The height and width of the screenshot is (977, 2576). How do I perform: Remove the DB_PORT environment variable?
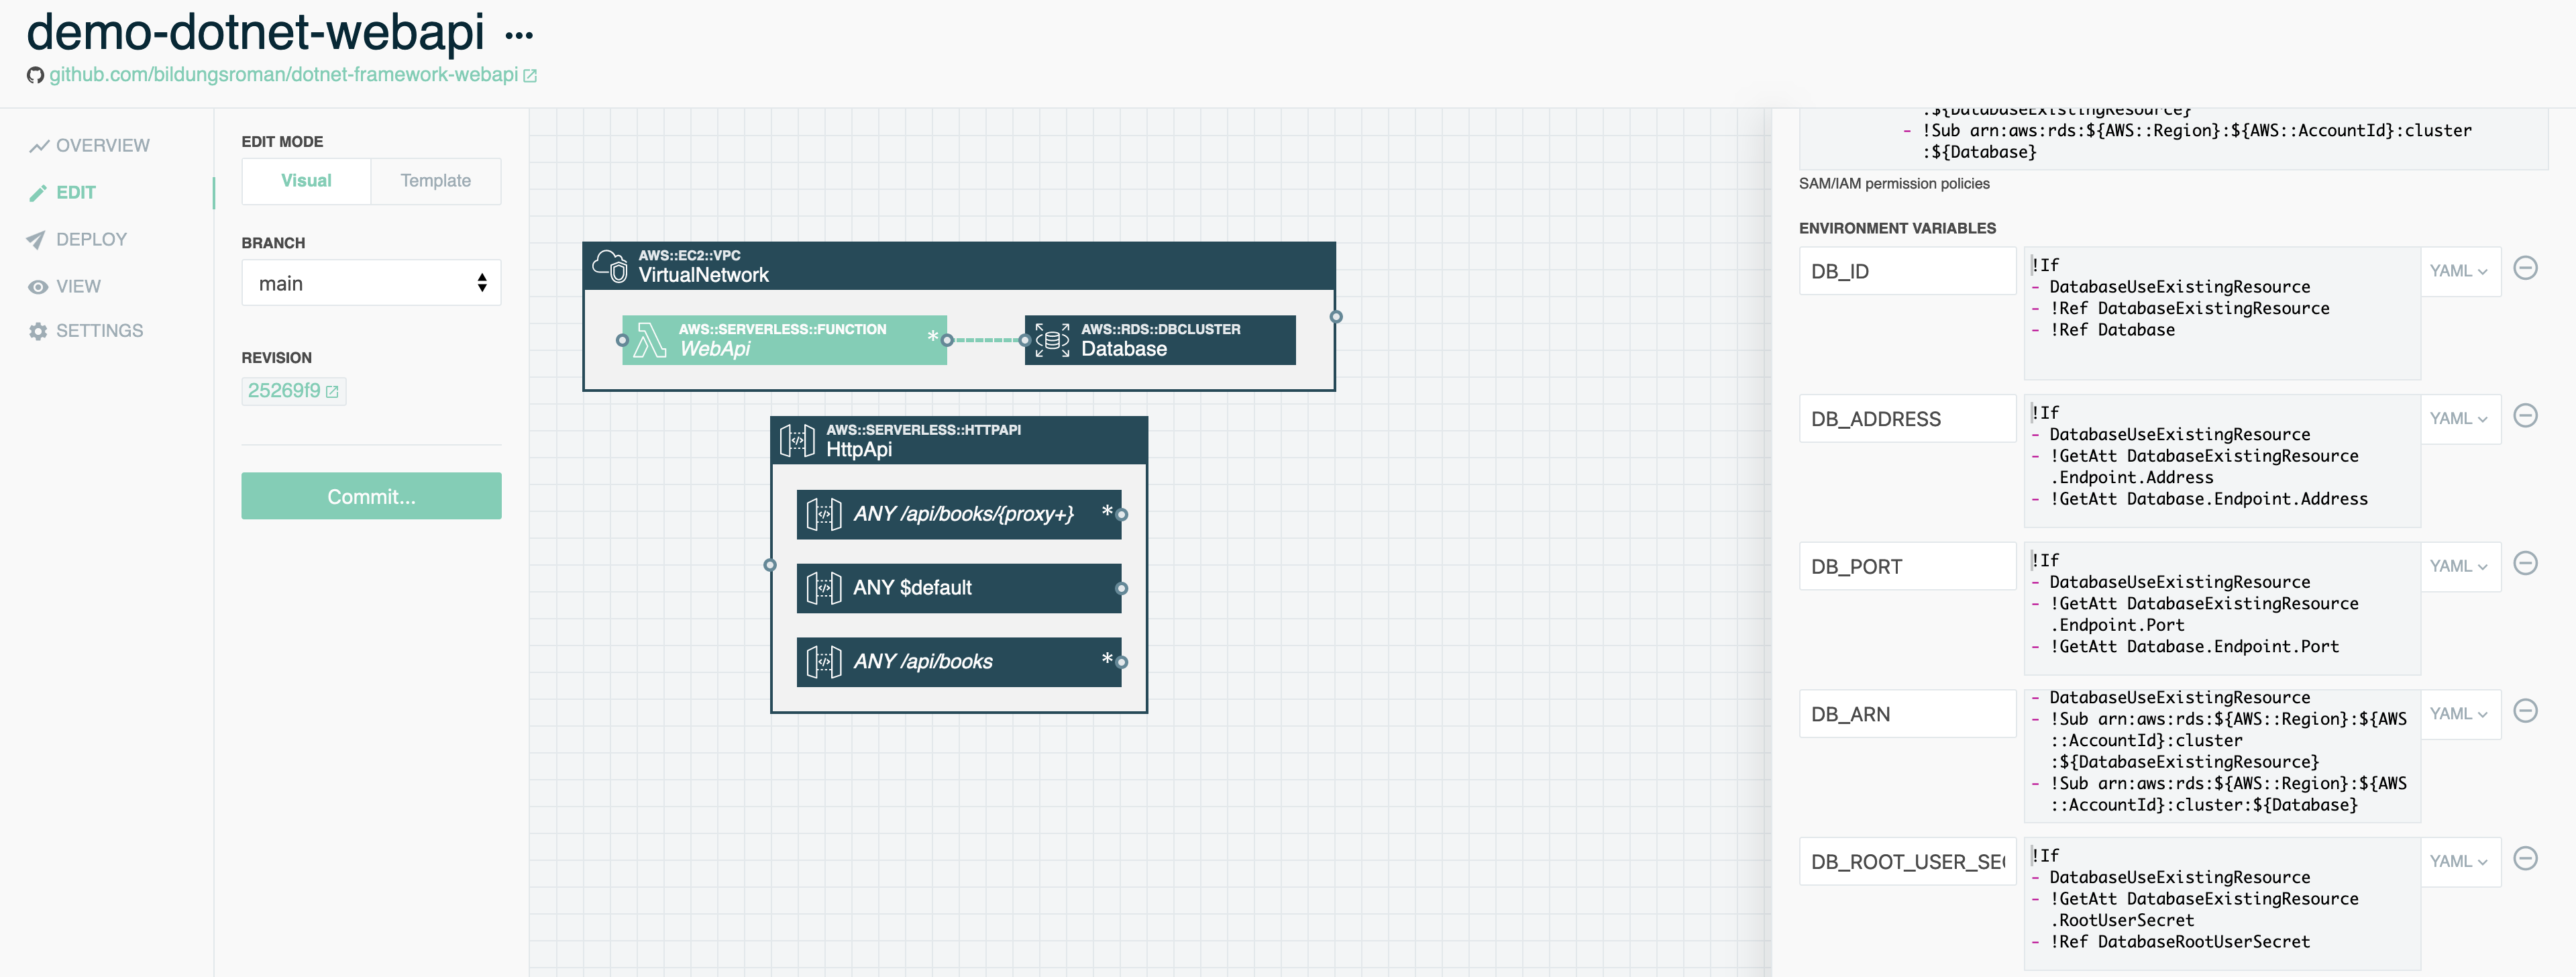(2525, 564)
